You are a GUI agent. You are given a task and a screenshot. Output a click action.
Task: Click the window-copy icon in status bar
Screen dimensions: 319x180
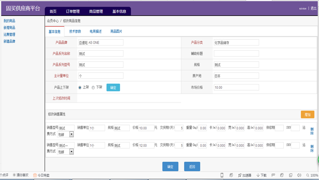tap(291, 175)
